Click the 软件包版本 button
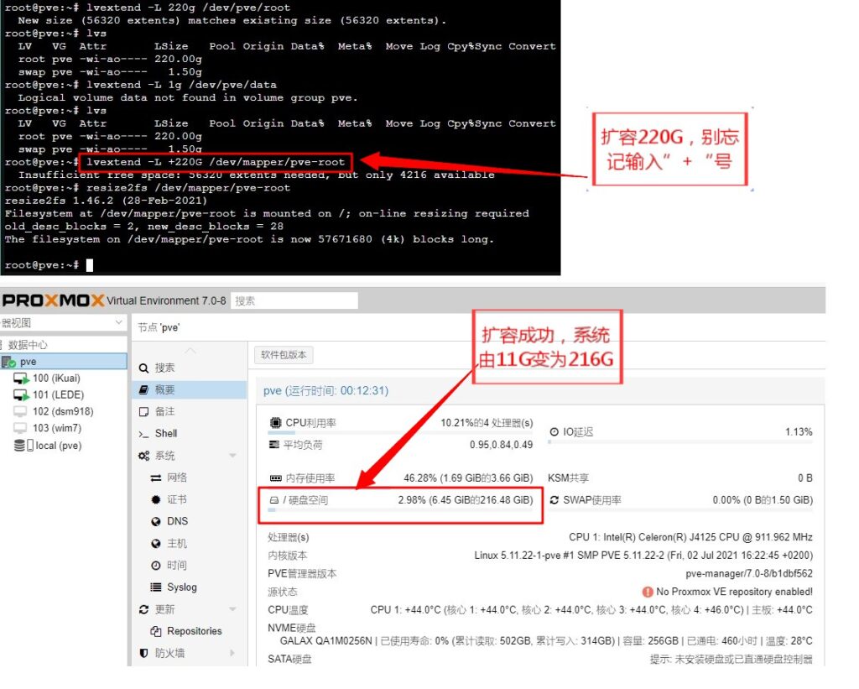The image size is (859, 689). [x=283, y=355]
